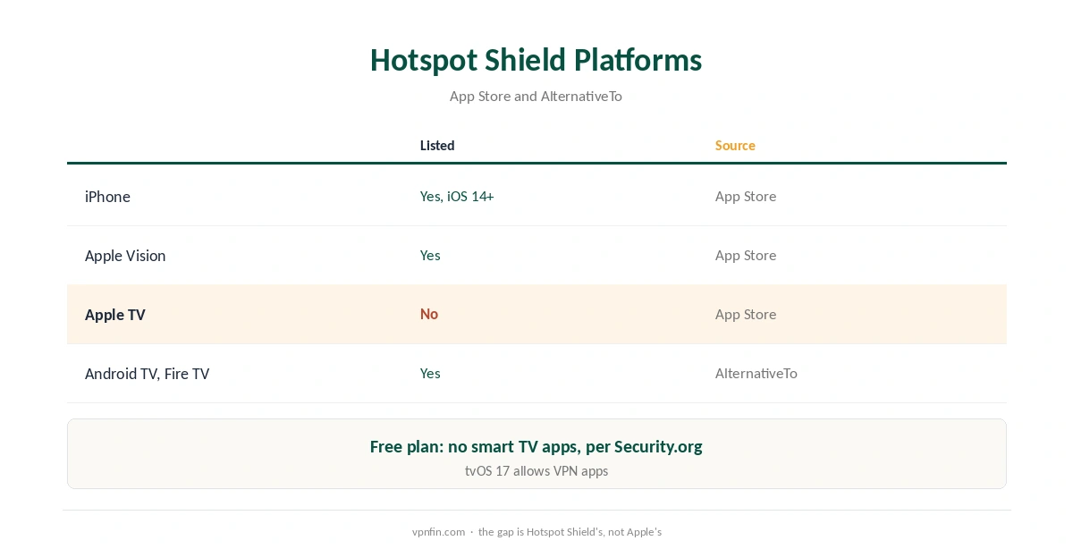Click 'App Store' in the Apple TV row
The height and width of the screenshot is (549, 1073).
point(746,315)
